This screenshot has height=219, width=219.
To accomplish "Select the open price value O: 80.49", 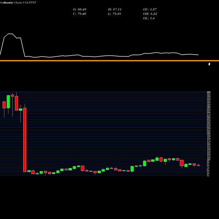I will [x=80, y=10].
